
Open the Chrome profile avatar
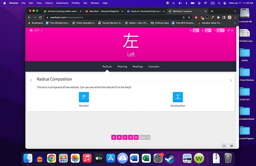click(x=229, y=17)
